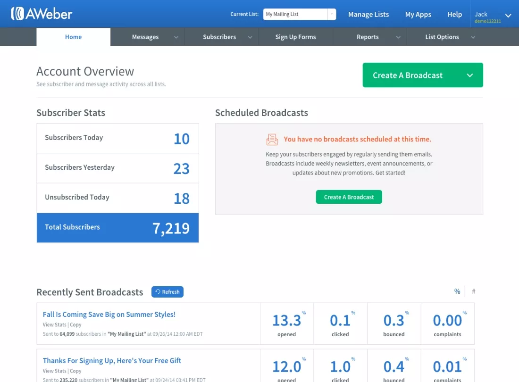Open Manage Lists in the header
Image resolution: width=519 pixels, height=382 pixels.
tap(368, 14)
